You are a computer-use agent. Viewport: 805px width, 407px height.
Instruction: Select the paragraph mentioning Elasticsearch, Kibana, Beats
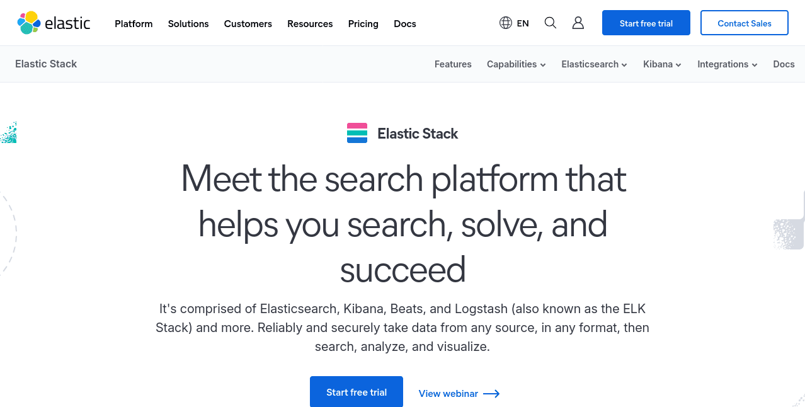(402, 328)
